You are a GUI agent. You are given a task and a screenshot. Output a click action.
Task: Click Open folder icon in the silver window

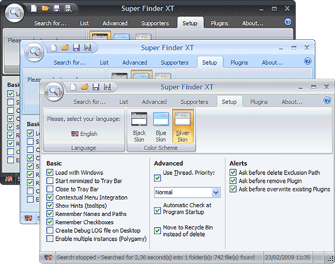[x=84, y=87]
